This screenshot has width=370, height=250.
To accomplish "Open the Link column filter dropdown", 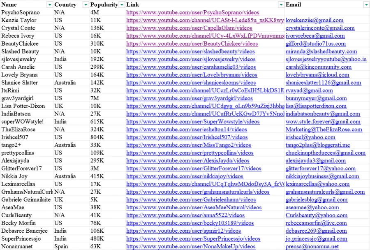I will coord(281,5).
